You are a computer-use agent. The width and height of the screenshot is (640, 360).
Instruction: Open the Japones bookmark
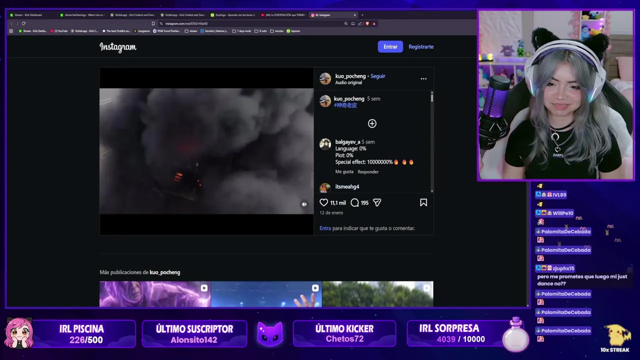293,31
